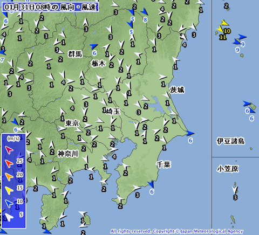Click the blue 10 m/s legend arrow
The height and width of the screenshot is (235, 259).
tap(9, 203)
